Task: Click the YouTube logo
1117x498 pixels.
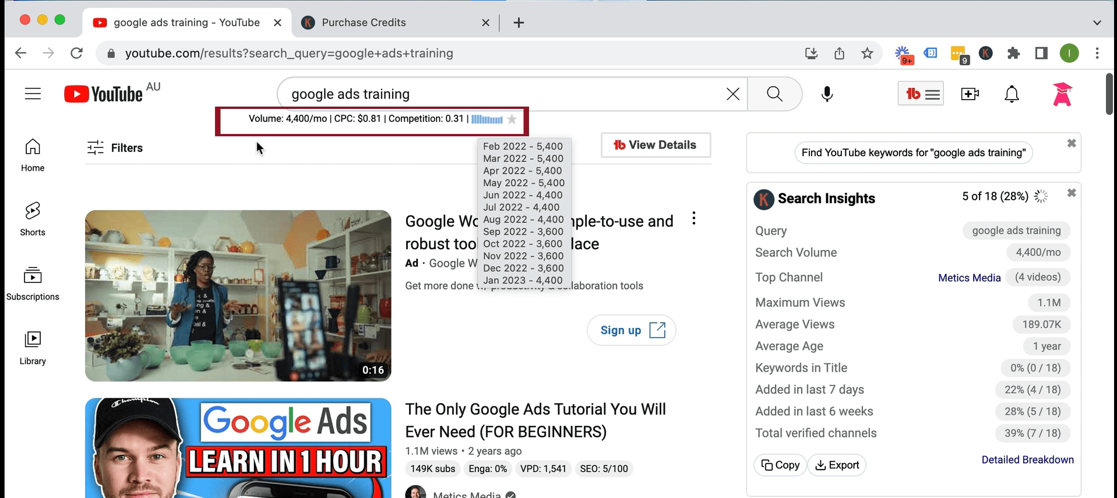Action: point(104,94)
